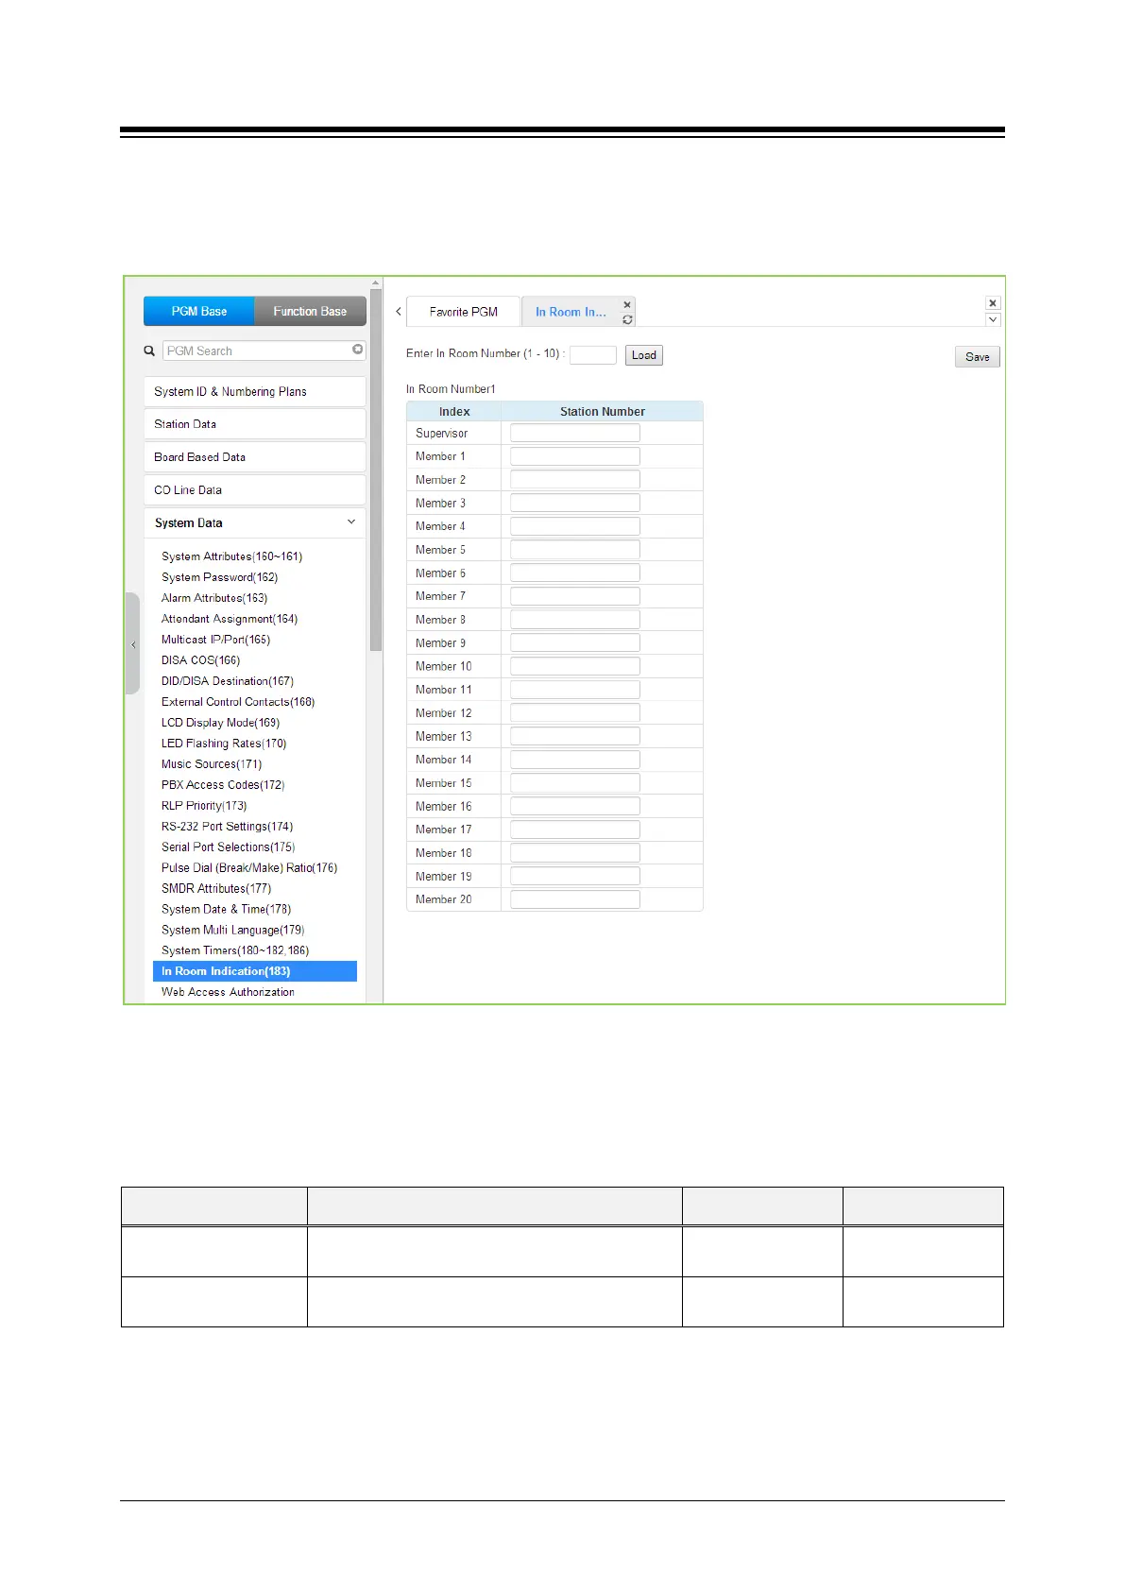Screen dimensions: 1125x1591
Task: Open LED Flashing Rates(170)
Action: point(224,744)
